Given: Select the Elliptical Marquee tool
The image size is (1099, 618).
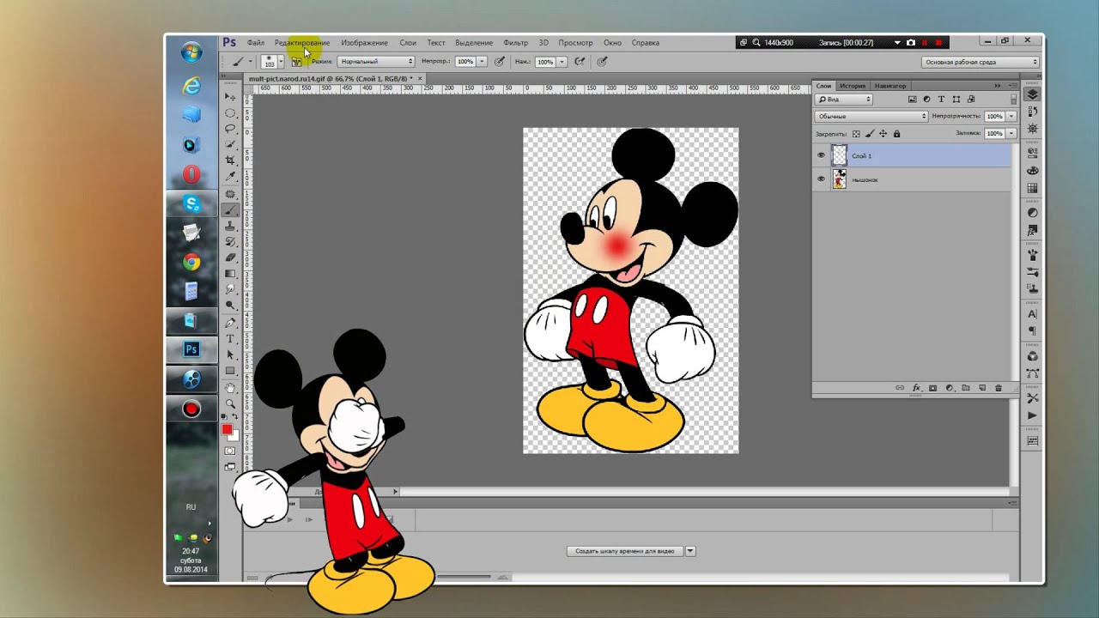Looking at the screenshot, I should coord(230,112).
